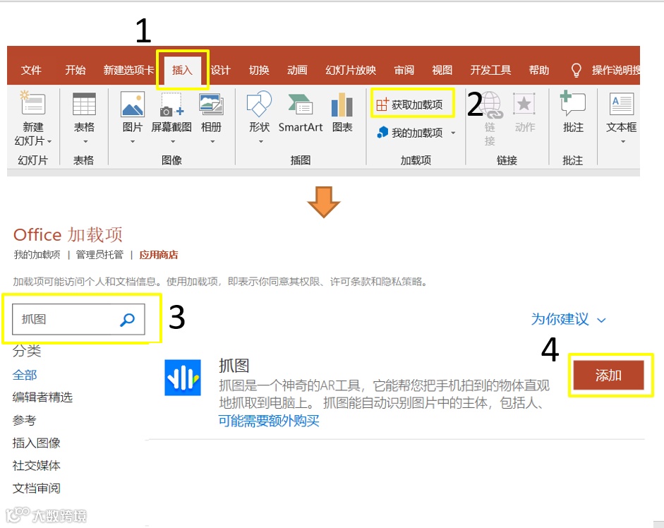Click the 可能需要额外购买 link
The image size is (664, 528).
[x=269, y=421]
